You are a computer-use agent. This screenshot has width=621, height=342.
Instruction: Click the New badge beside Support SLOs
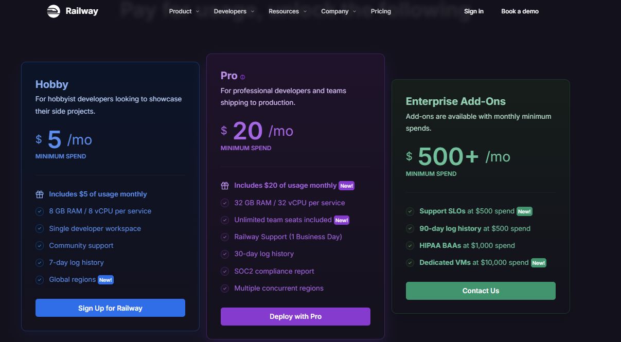click(x=524, y=211)
